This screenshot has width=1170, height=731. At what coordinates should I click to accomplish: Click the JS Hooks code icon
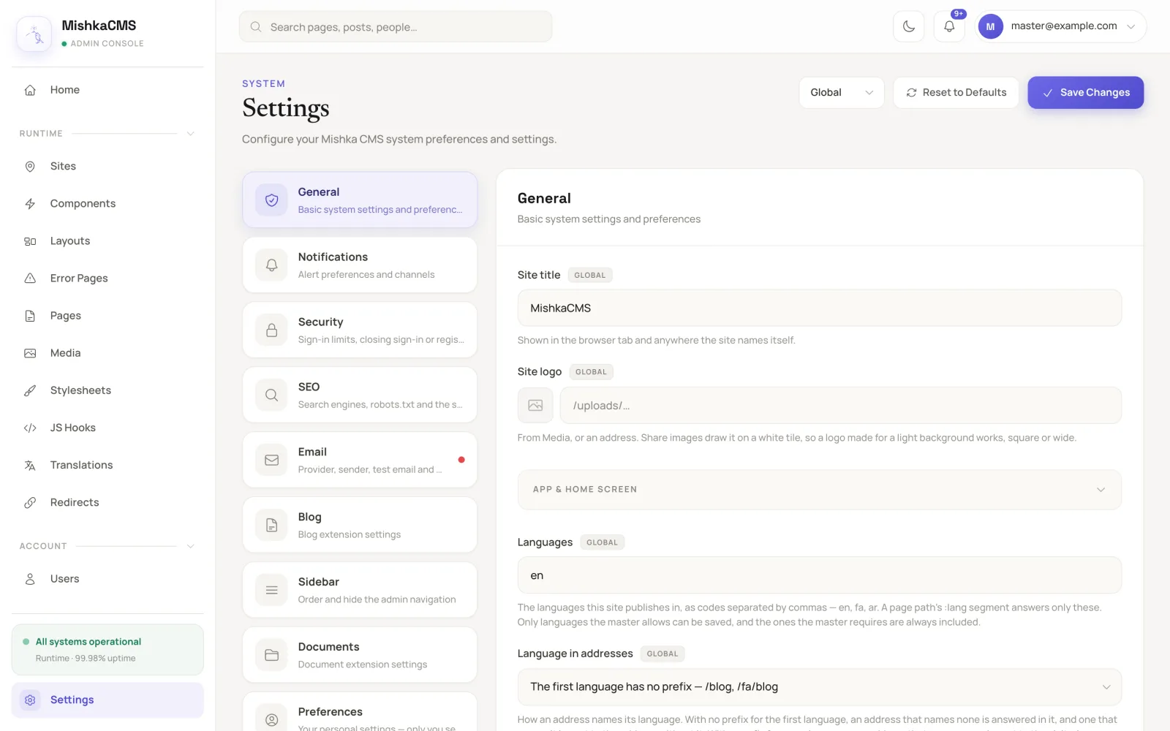click(30, 428)
